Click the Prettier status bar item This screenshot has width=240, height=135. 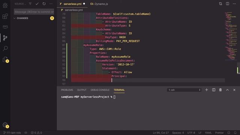pos(219,133)
